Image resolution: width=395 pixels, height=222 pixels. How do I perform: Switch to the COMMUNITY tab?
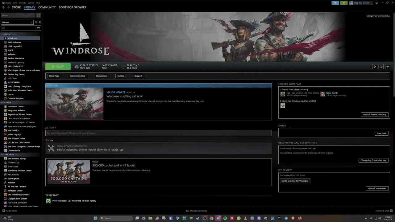(x=47, y=7)
